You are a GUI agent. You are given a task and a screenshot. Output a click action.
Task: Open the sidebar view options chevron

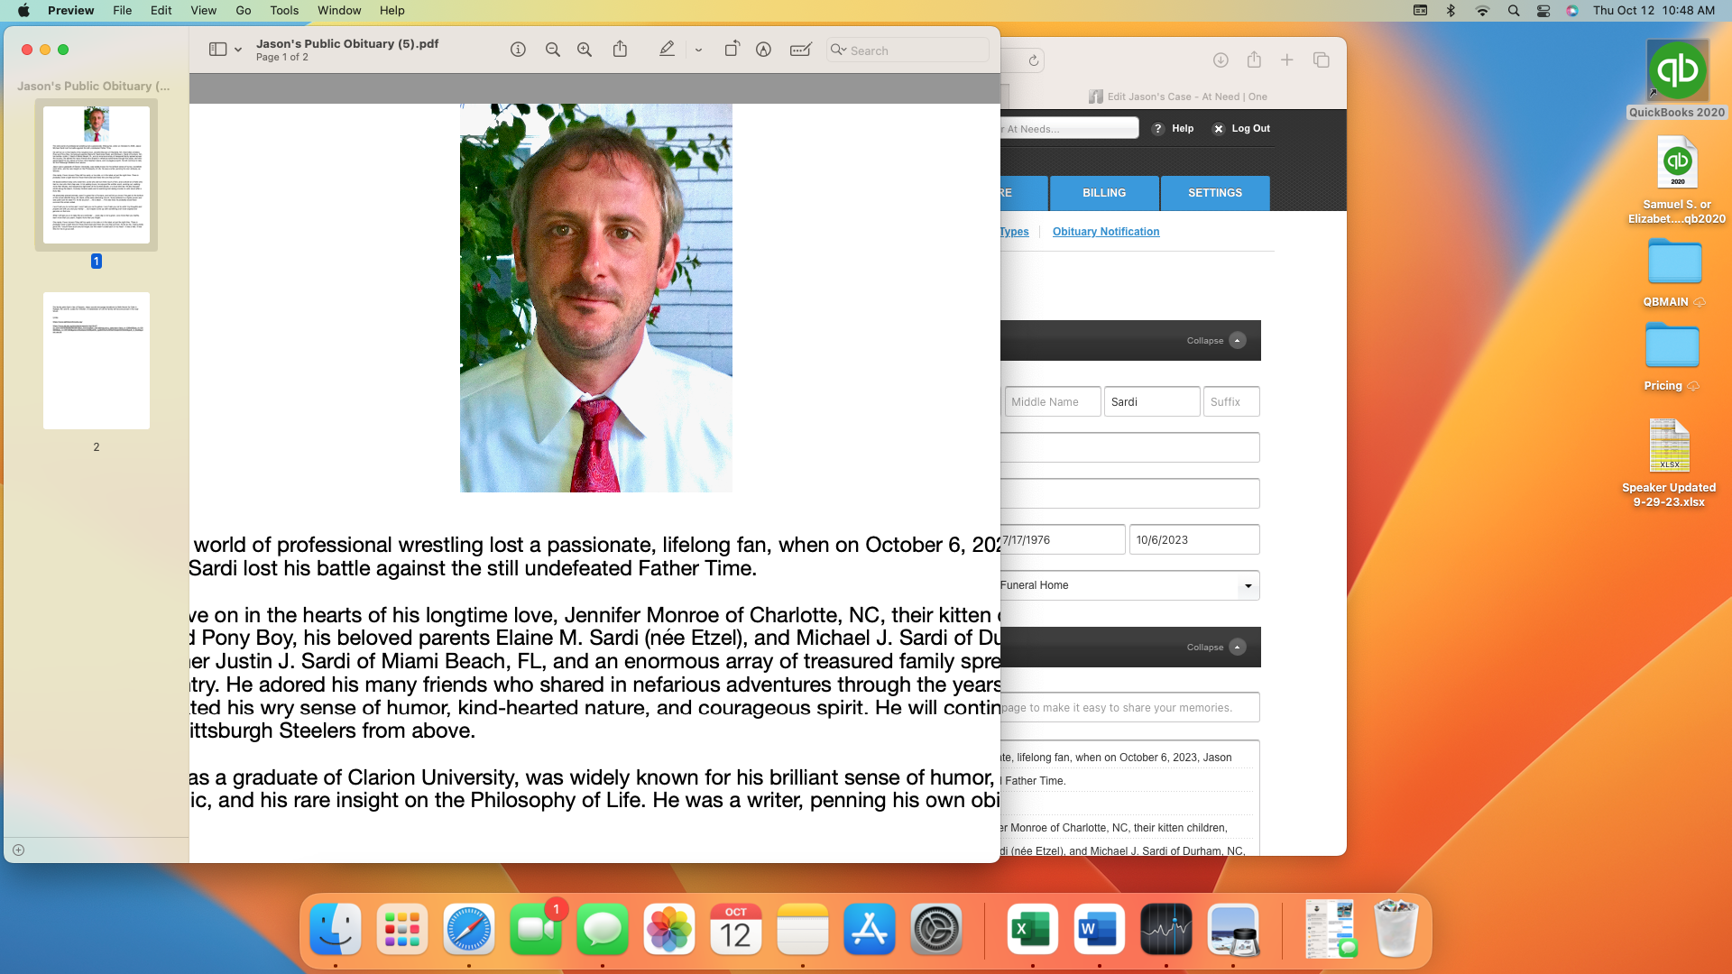point(238,51)
